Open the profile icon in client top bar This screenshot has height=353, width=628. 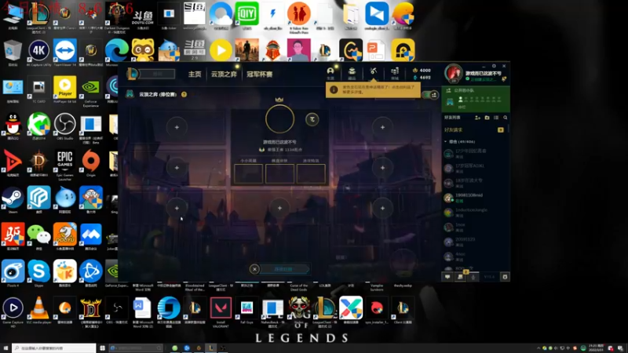click(x=330, y=73)
